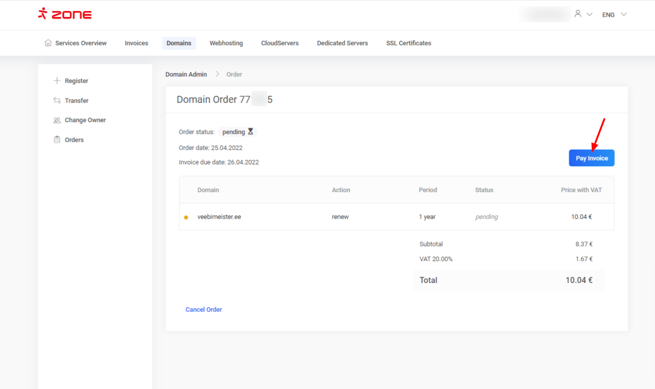Click the Zone logo
This screenshot has width=655, height=389.
pyautogui.click(x=65, y=14)
